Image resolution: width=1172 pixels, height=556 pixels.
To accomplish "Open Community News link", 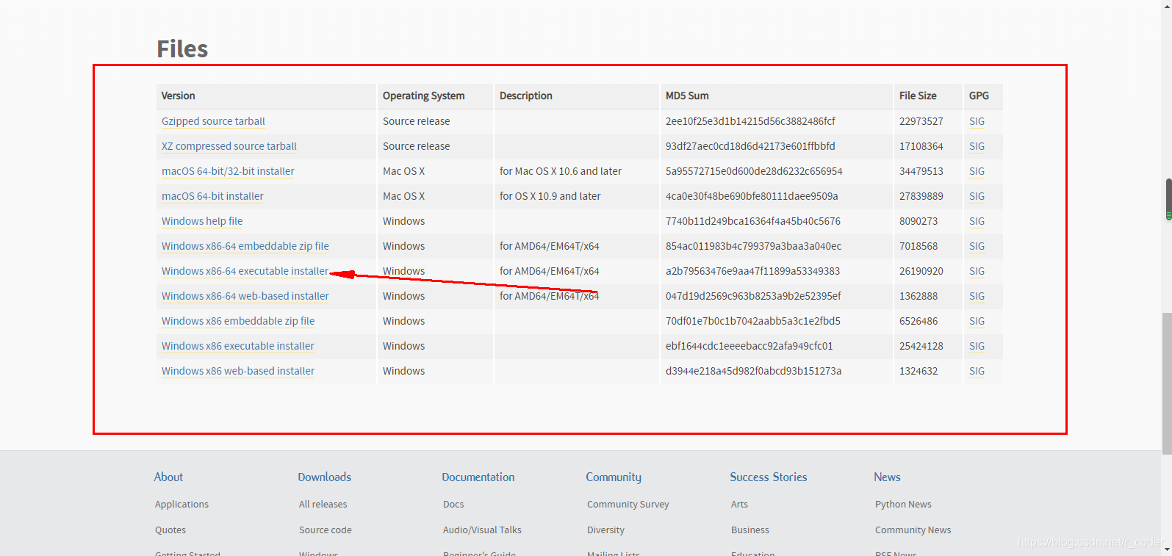I will point(913,530).
